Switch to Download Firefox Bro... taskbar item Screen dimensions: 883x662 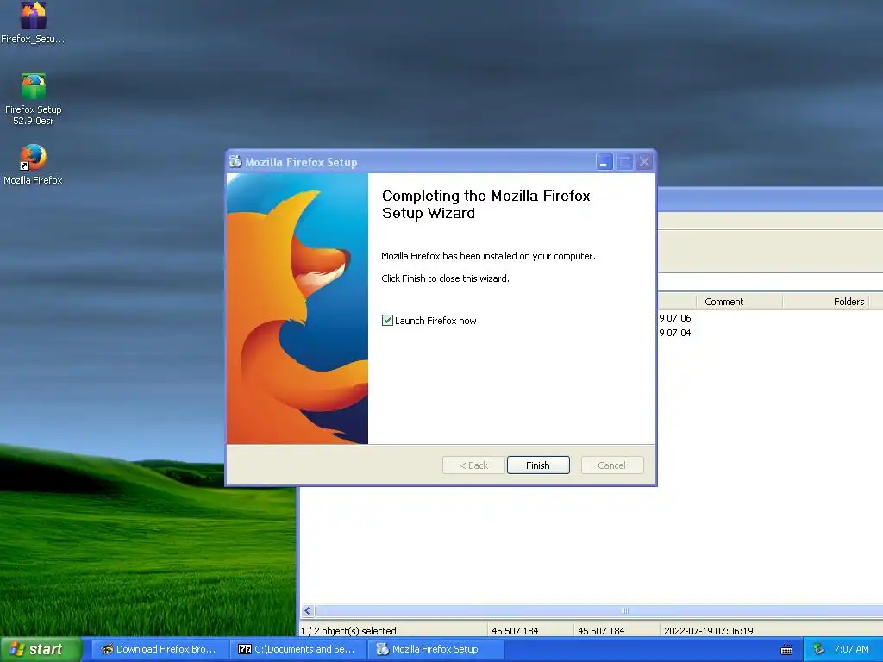[x=159, y=649]
